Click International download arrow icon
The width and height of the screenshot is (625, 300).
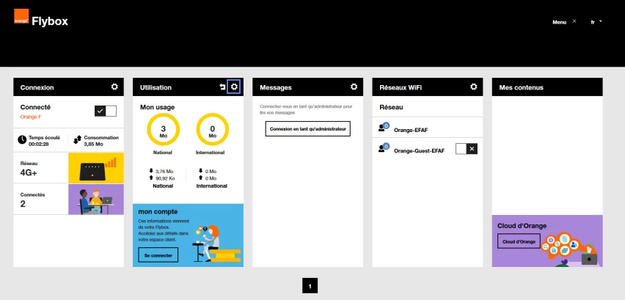[200, 171]
